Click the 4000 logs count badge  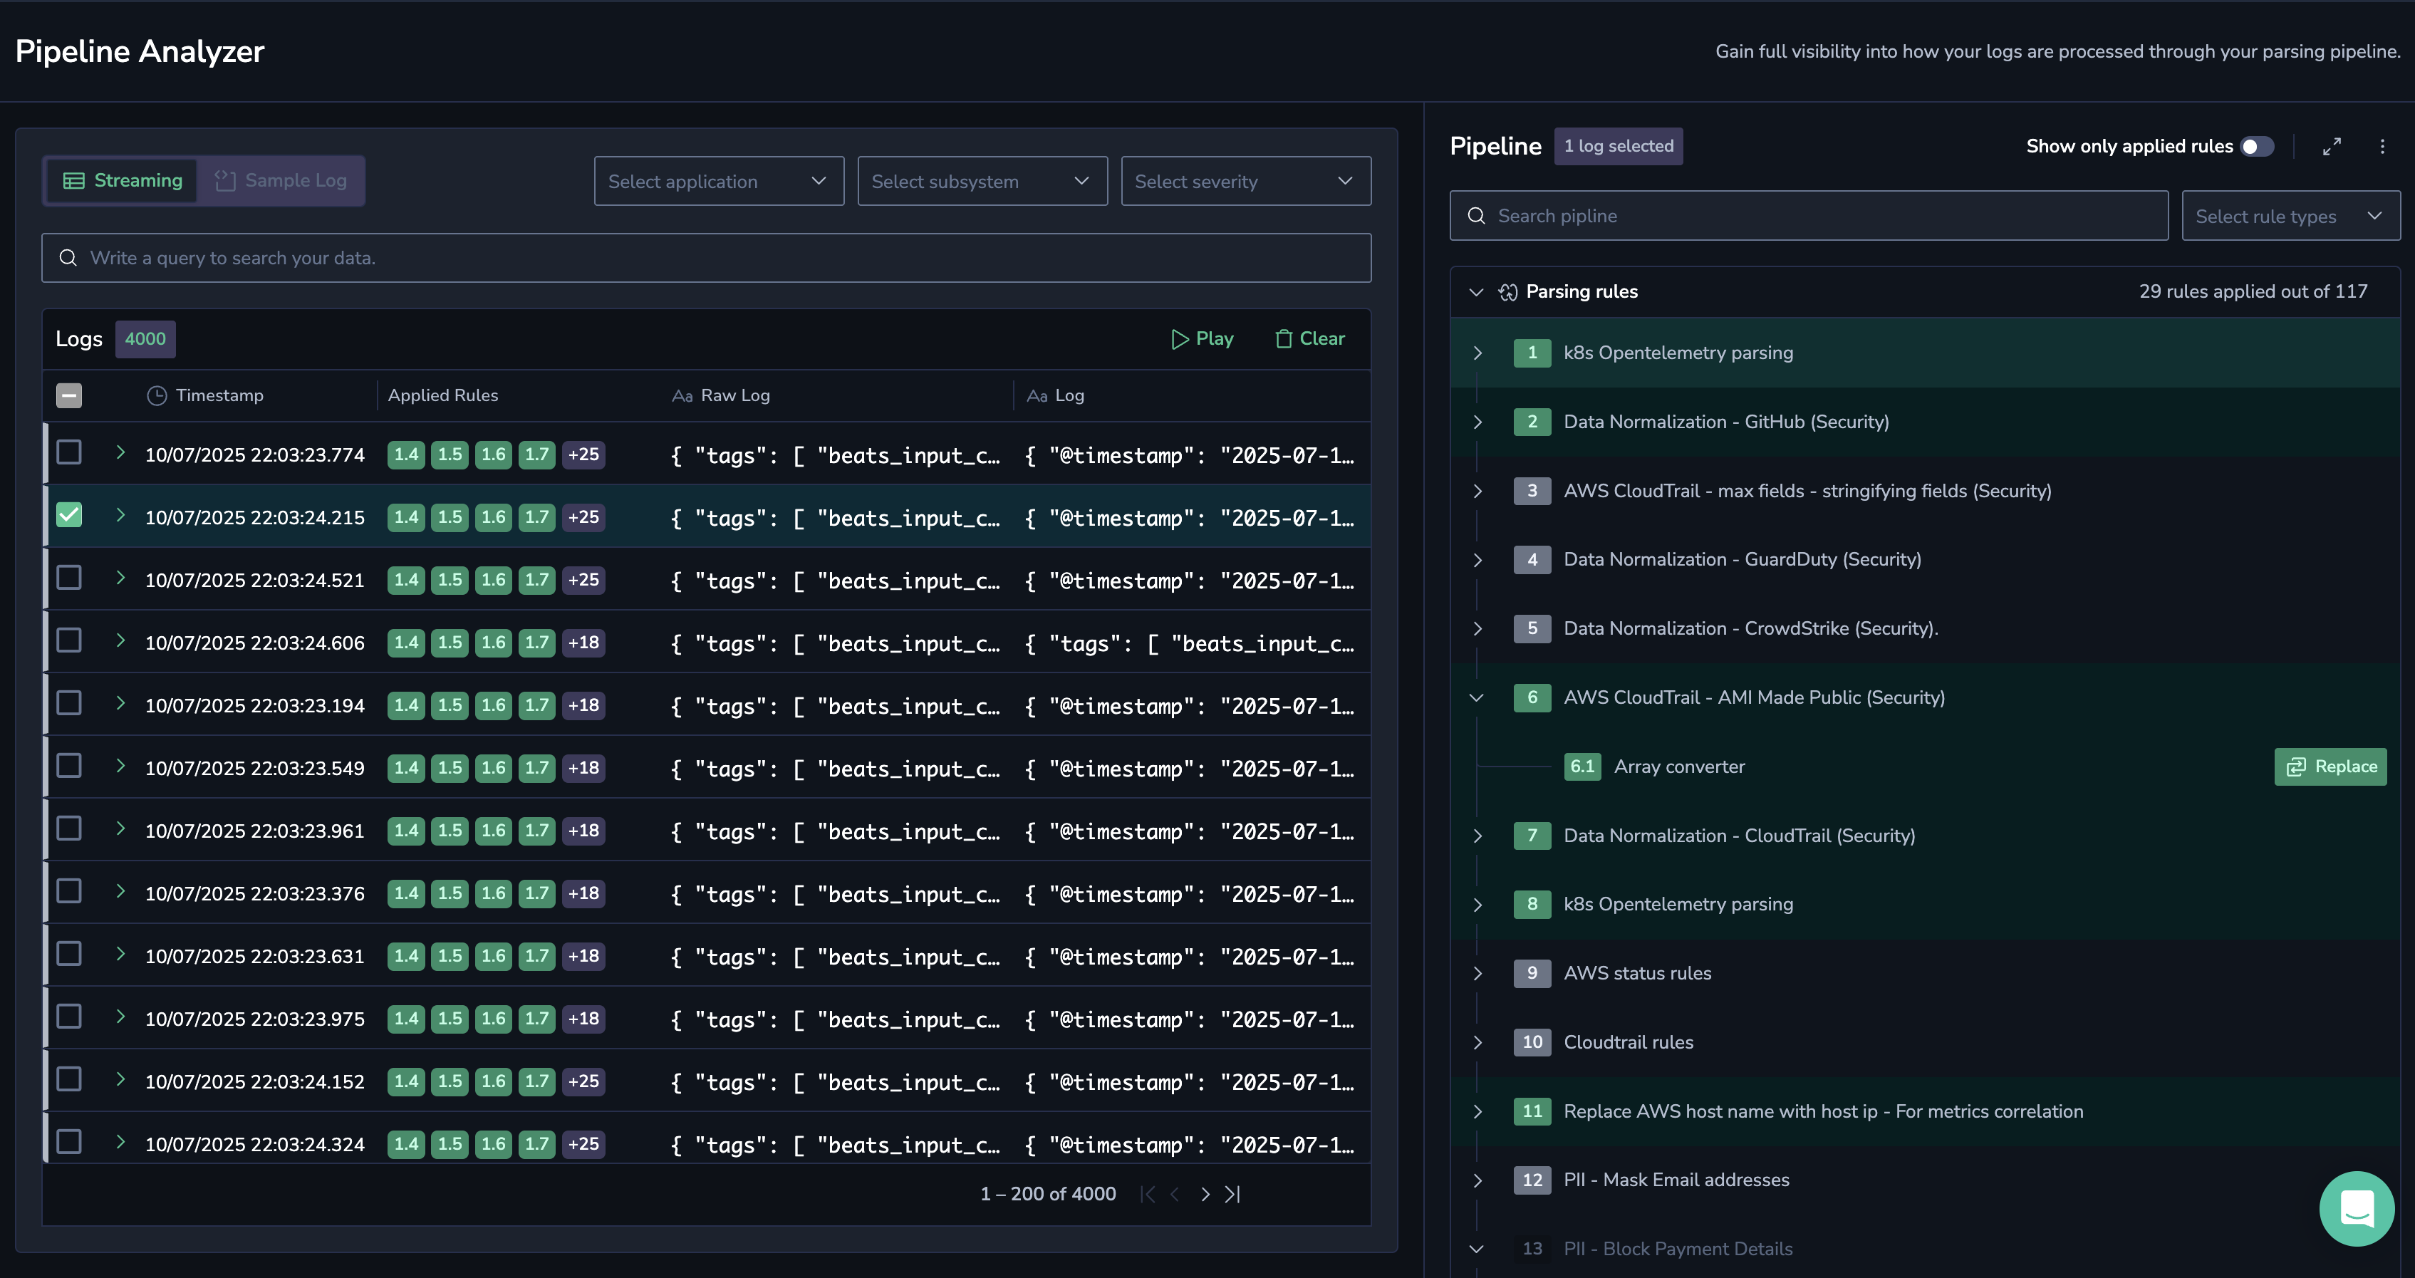pos(145,338)
